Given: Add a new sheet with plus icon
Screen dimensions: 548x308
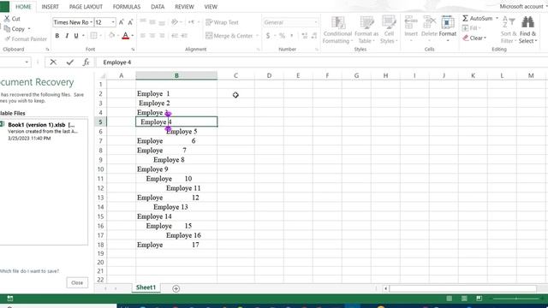Looking at the screenshot, I should (176, 288).
